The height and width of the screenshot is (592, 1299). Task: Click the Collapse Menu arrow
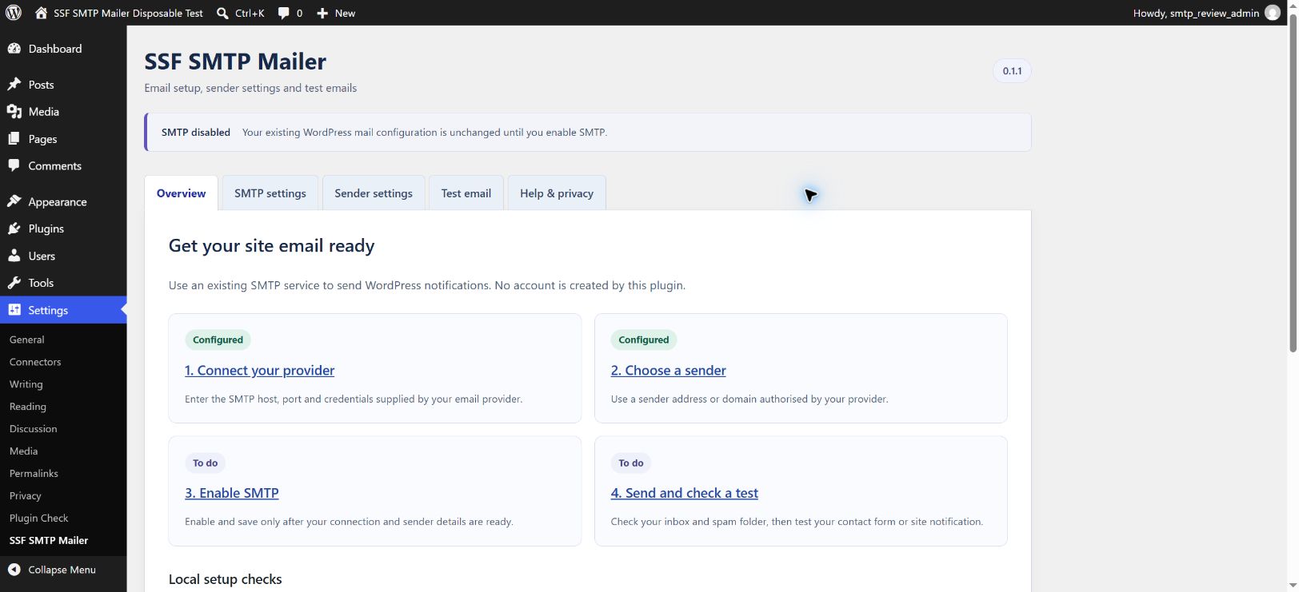point(14,570)
